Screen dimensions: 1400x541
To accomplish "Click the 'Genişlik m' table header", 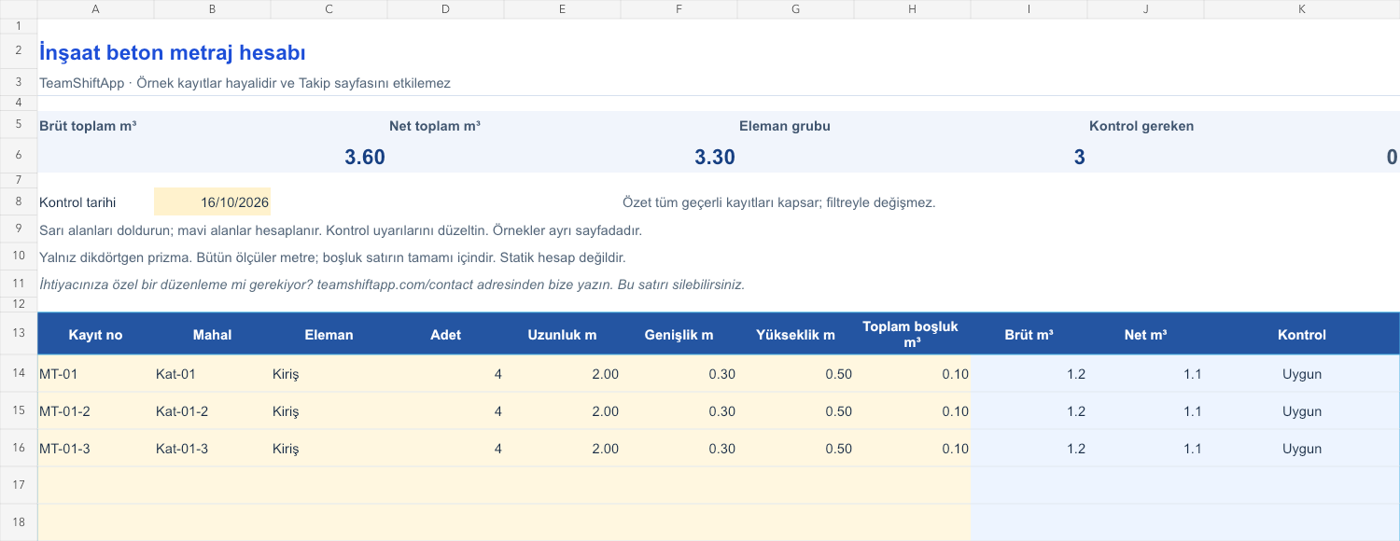I will 679,335.
